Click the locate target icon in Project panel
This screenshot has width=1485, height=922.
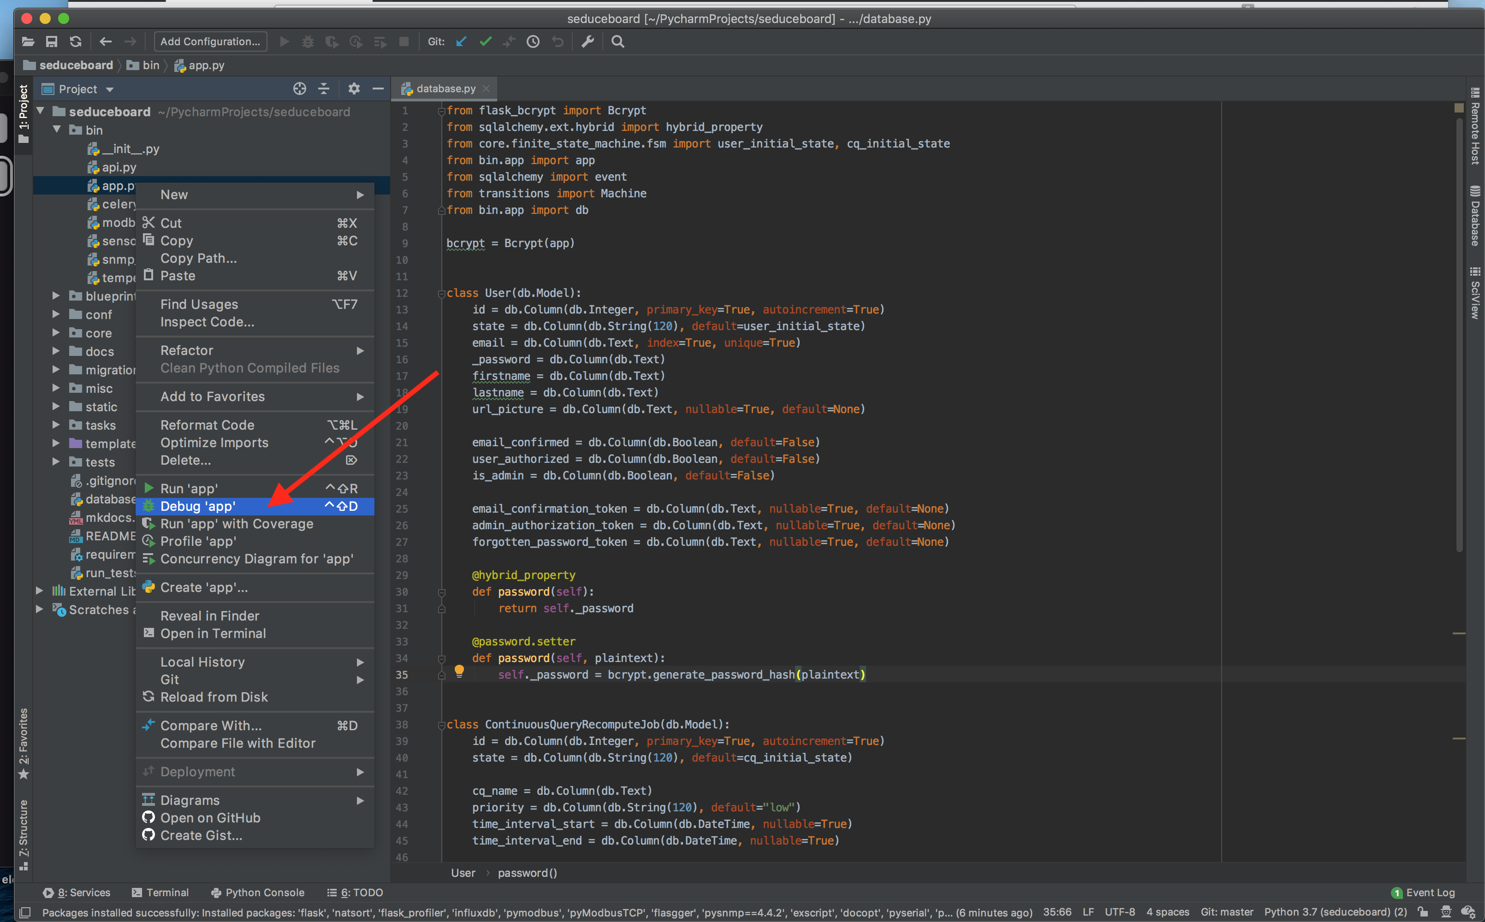299,89
